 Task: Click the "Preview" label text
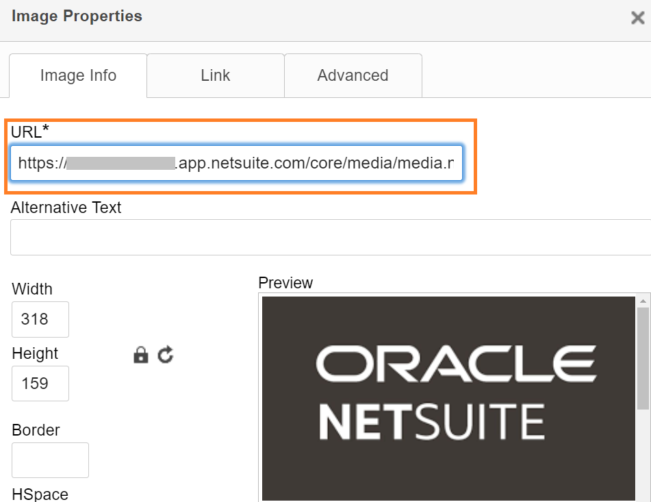coord(285,283)
